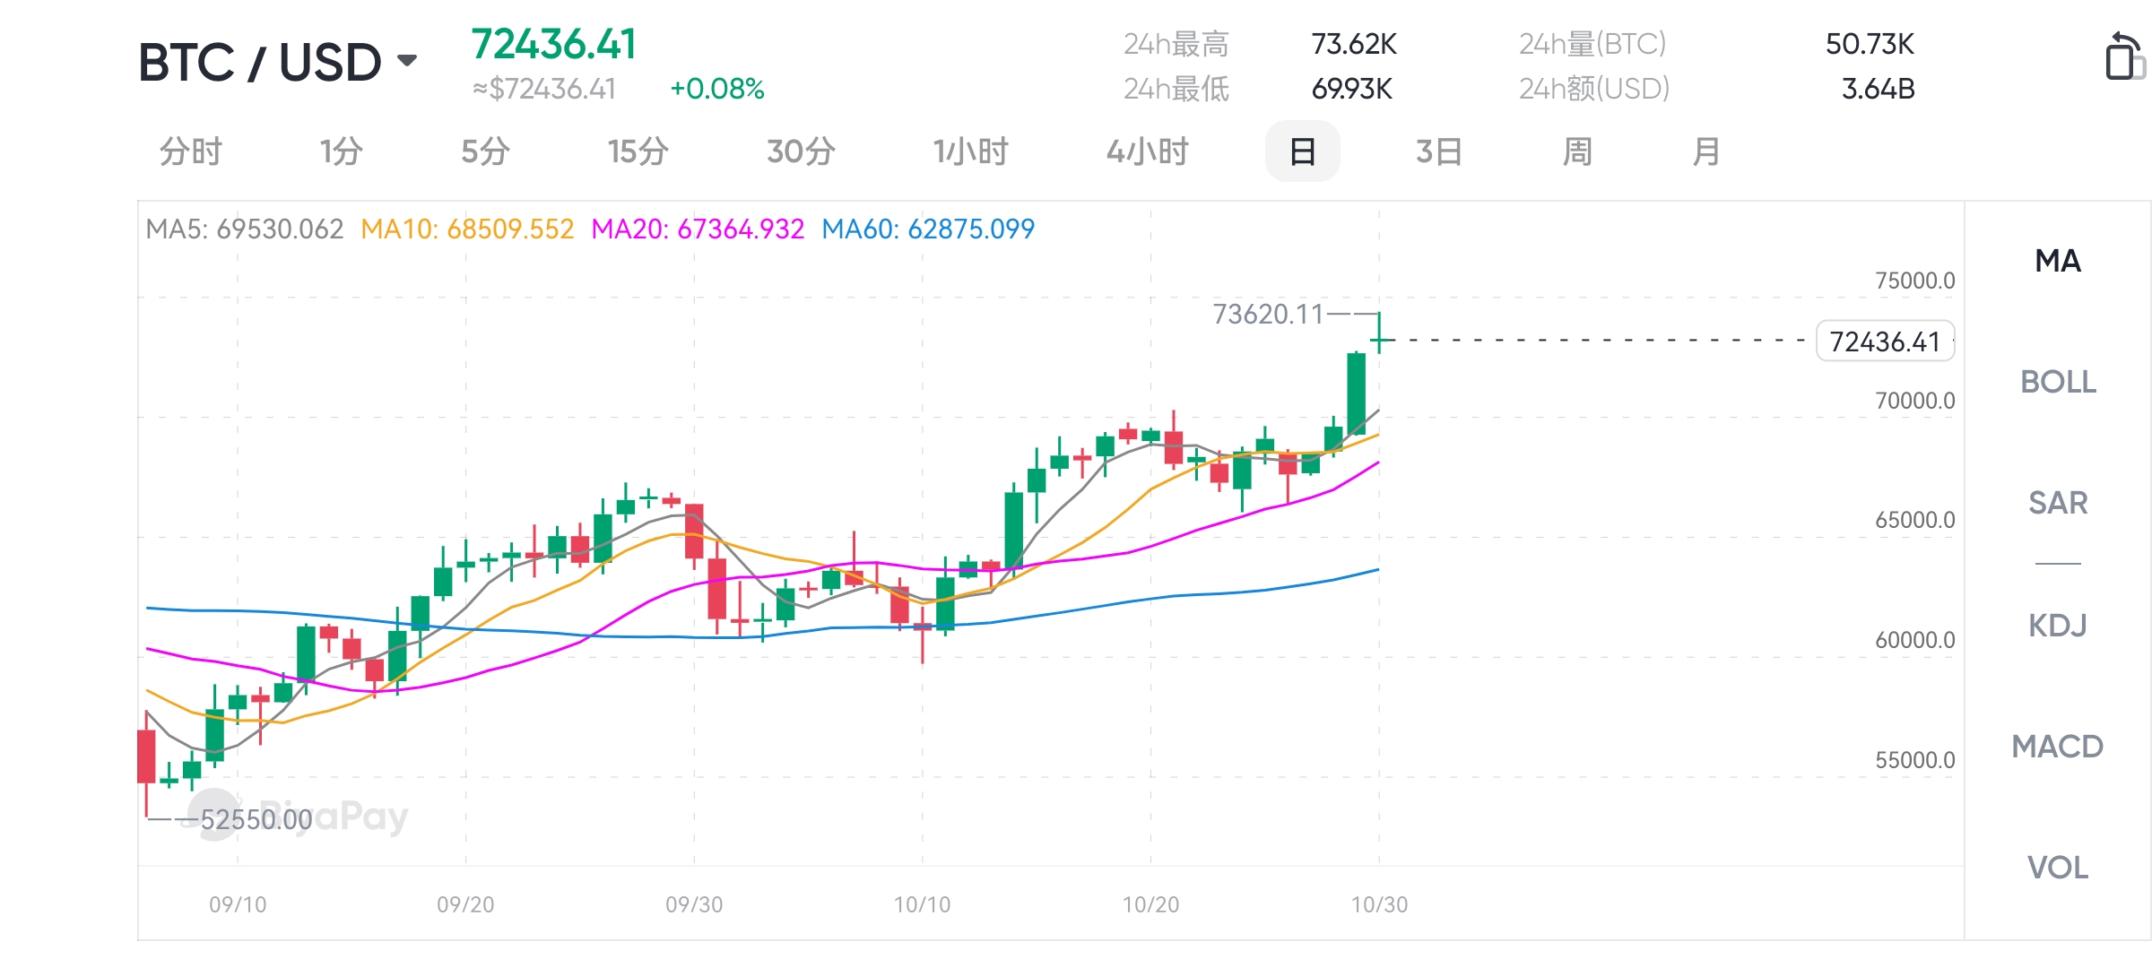The height and width of the screenshot is (968, 2152).
Task: Click the MA10: 68509.552 legend label
Action: coord(467,229)
